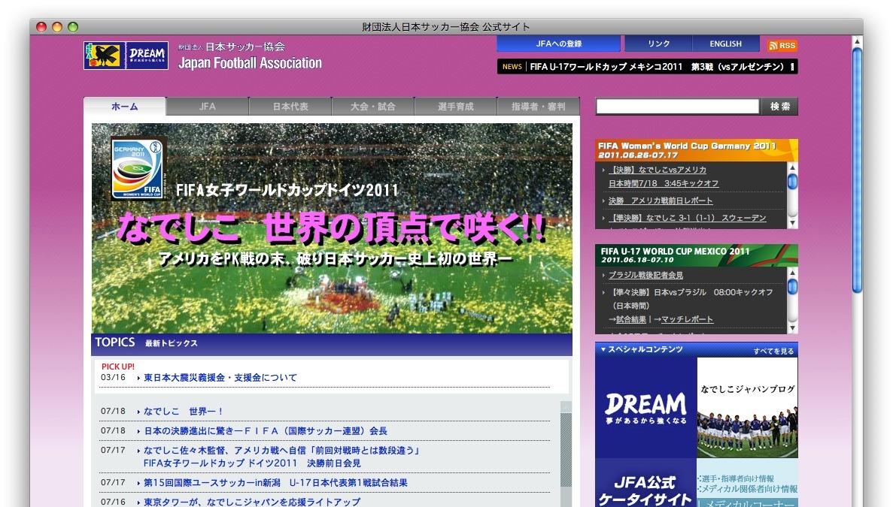
Task: Open 東京タワーが、なでしこジャパンを応援 topic
Action: (252, 502)
